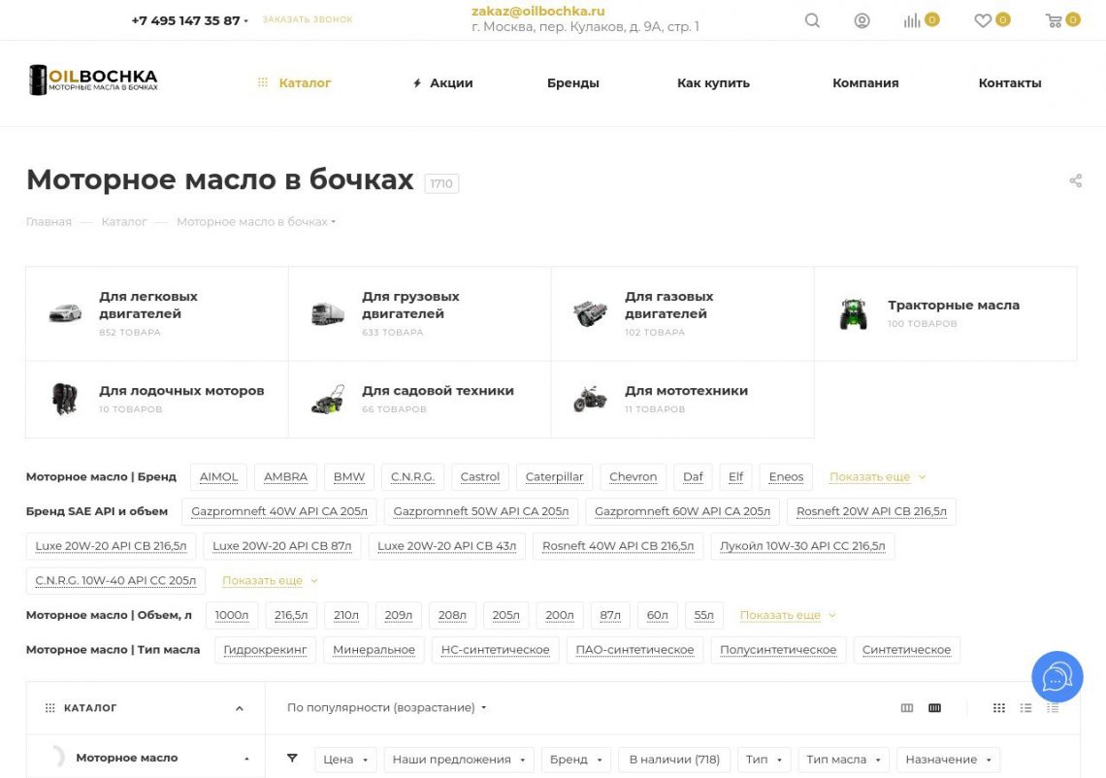The width and height of the screenshot is (1106, 778).
Task: Enable the Синтетическое oil type filter
Action: tap(907, 649)
